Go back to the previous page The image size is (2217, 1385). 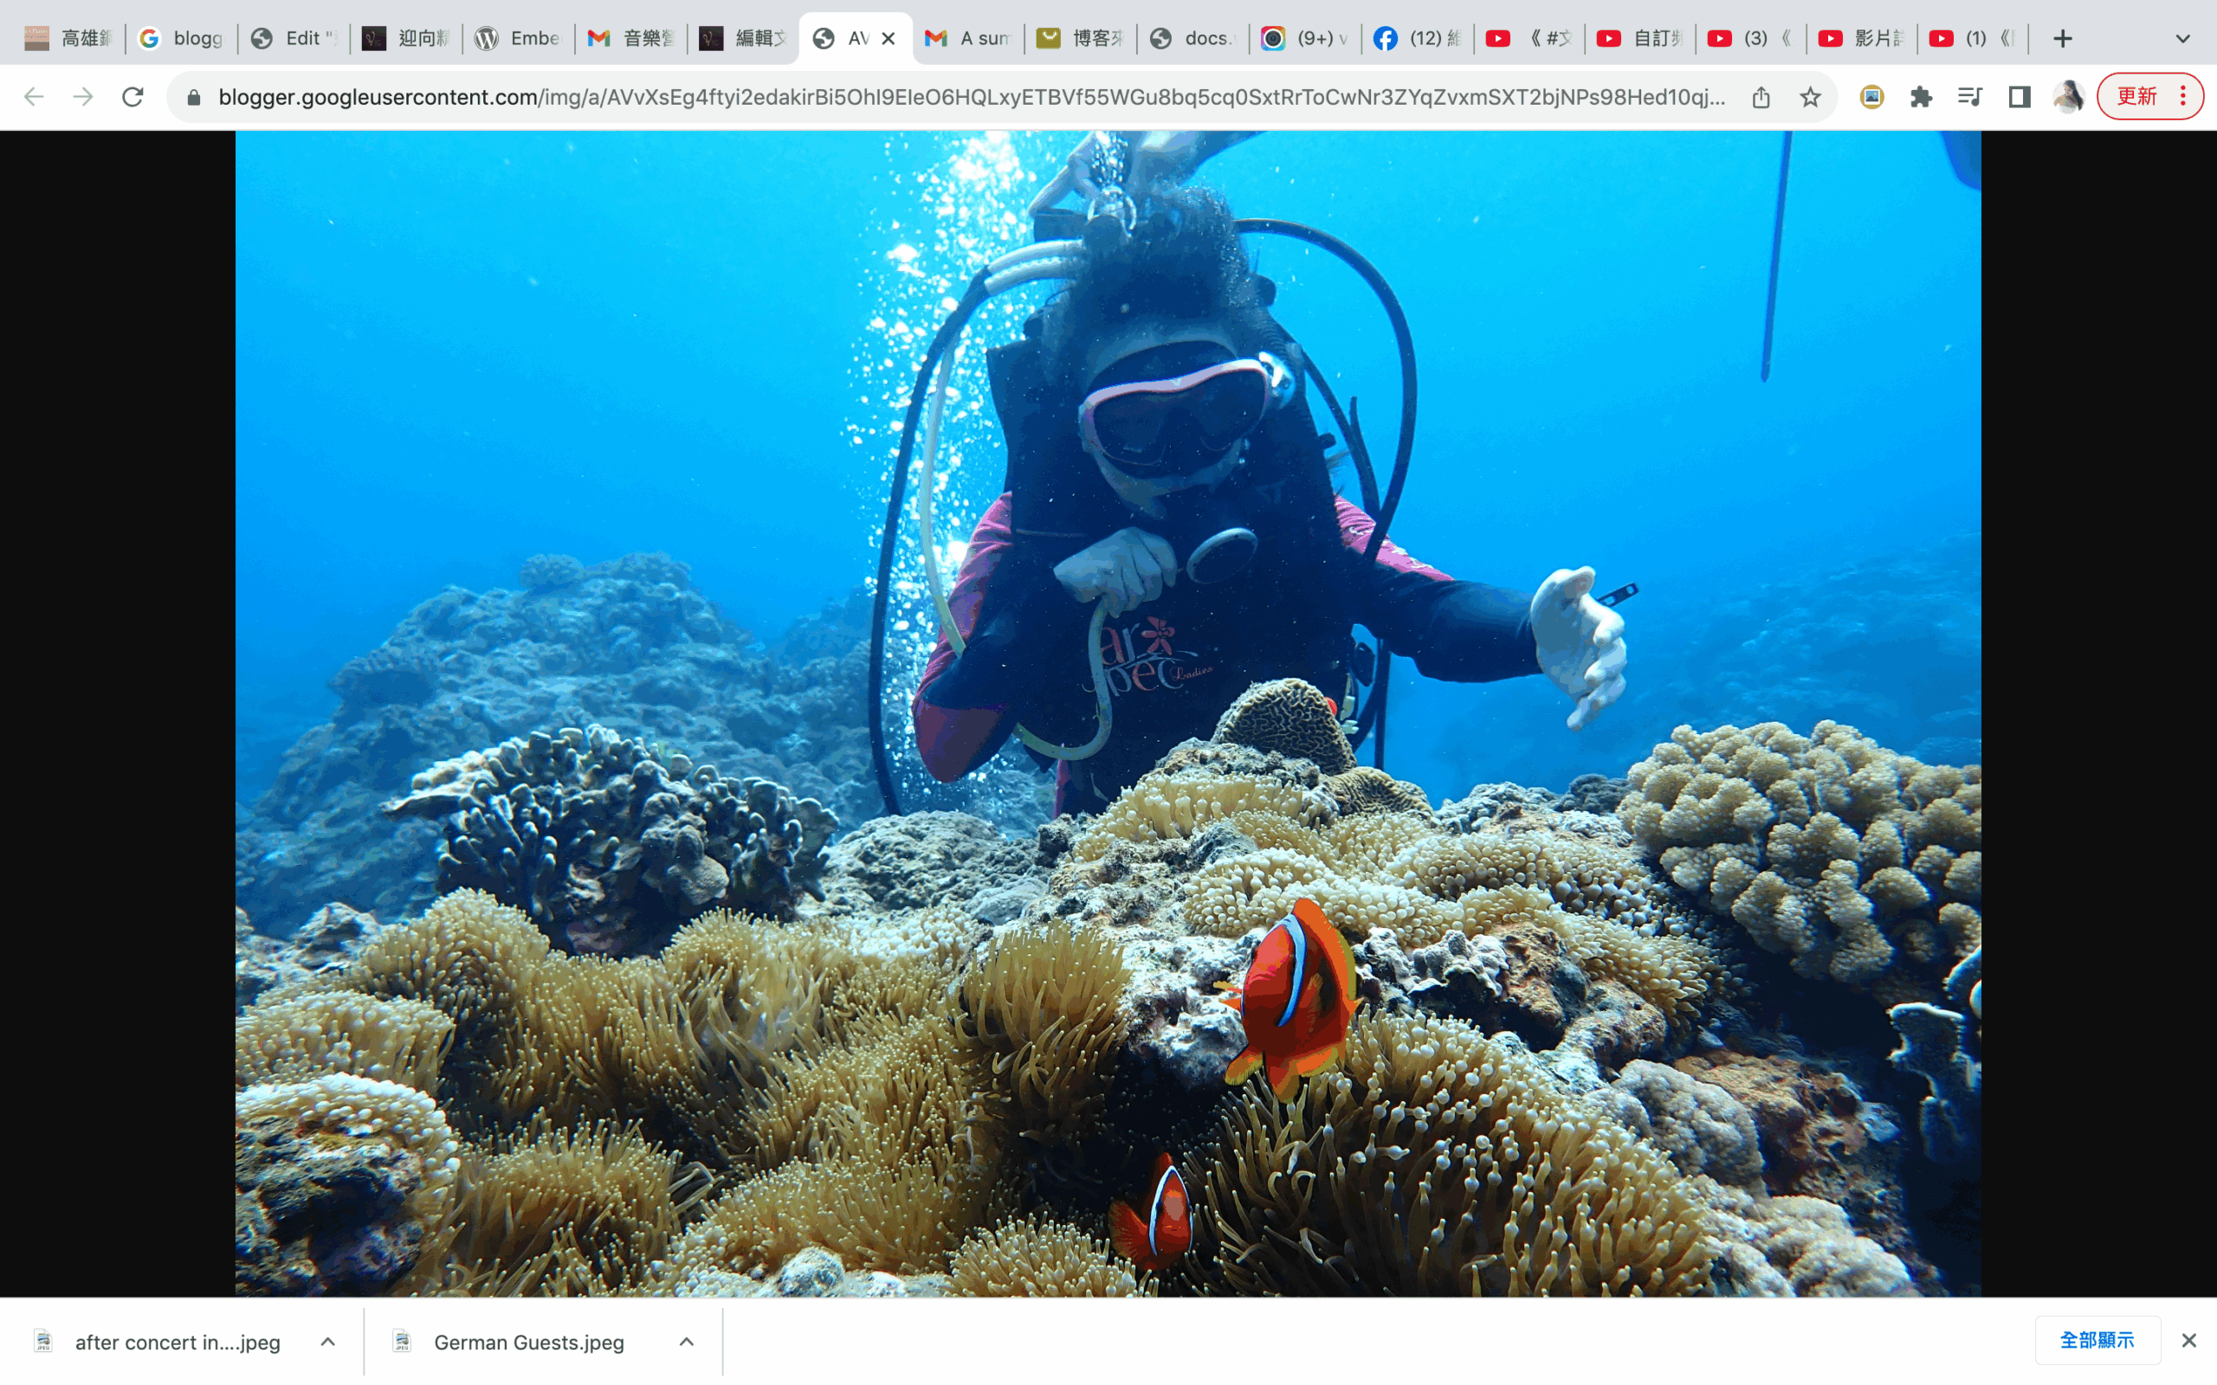[x=34, y=96]
